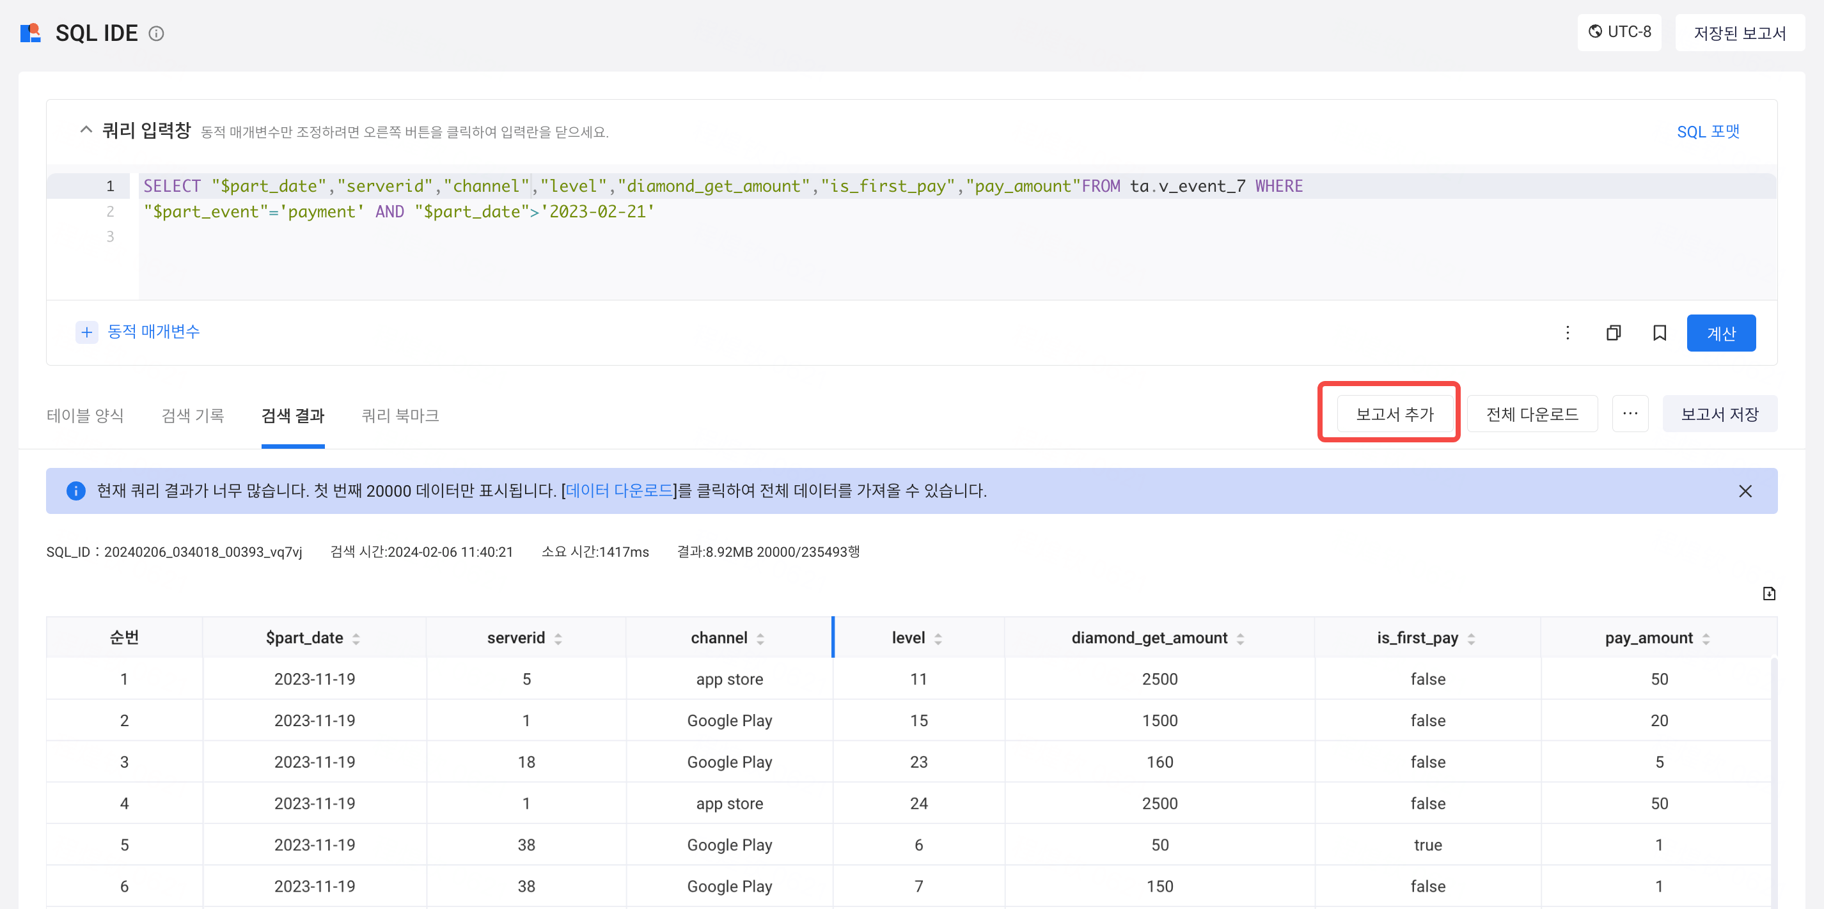Click the 데이터 다운로드 link in banner

[x=619, y=490]
